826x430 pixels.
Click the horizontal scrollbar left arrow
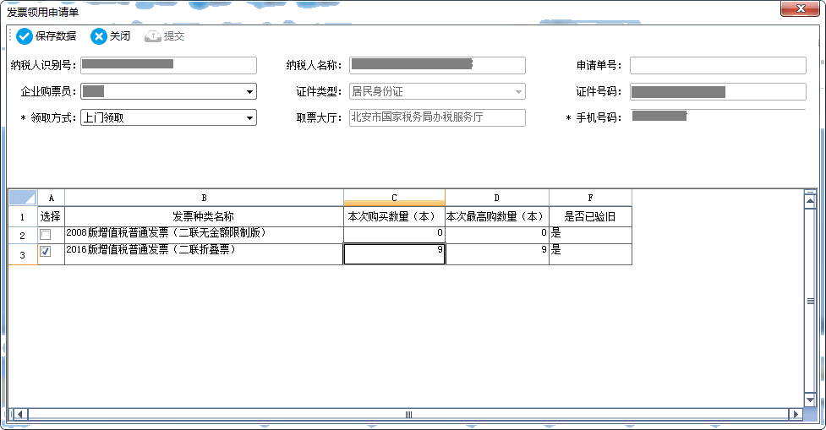point(20,414)
